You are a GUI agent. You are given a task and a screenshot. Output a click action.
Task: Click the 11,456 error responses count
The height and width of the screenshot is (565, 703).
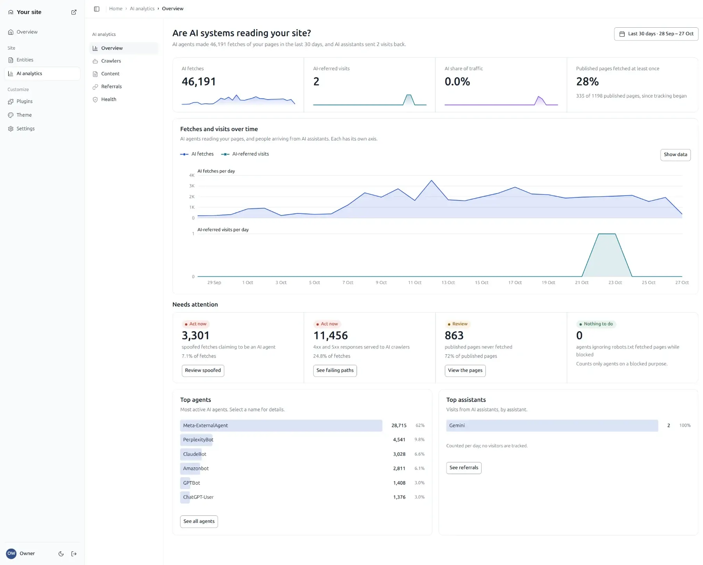coord(330,336)
